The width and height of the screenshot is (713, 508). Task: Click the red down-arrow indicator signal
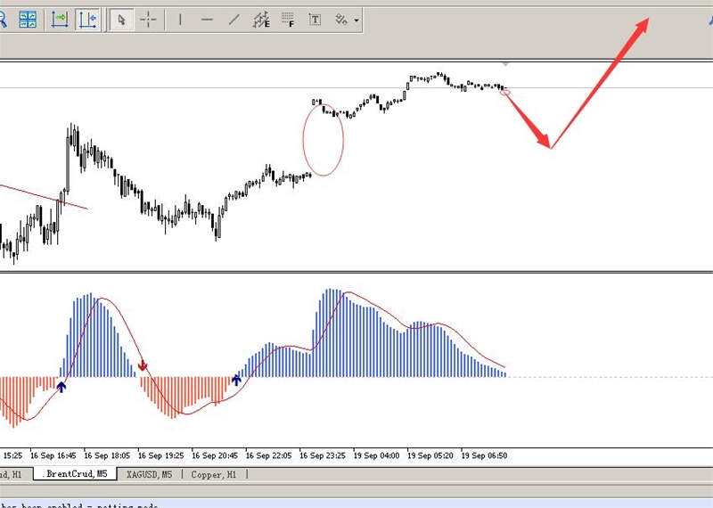coord(143,365)
